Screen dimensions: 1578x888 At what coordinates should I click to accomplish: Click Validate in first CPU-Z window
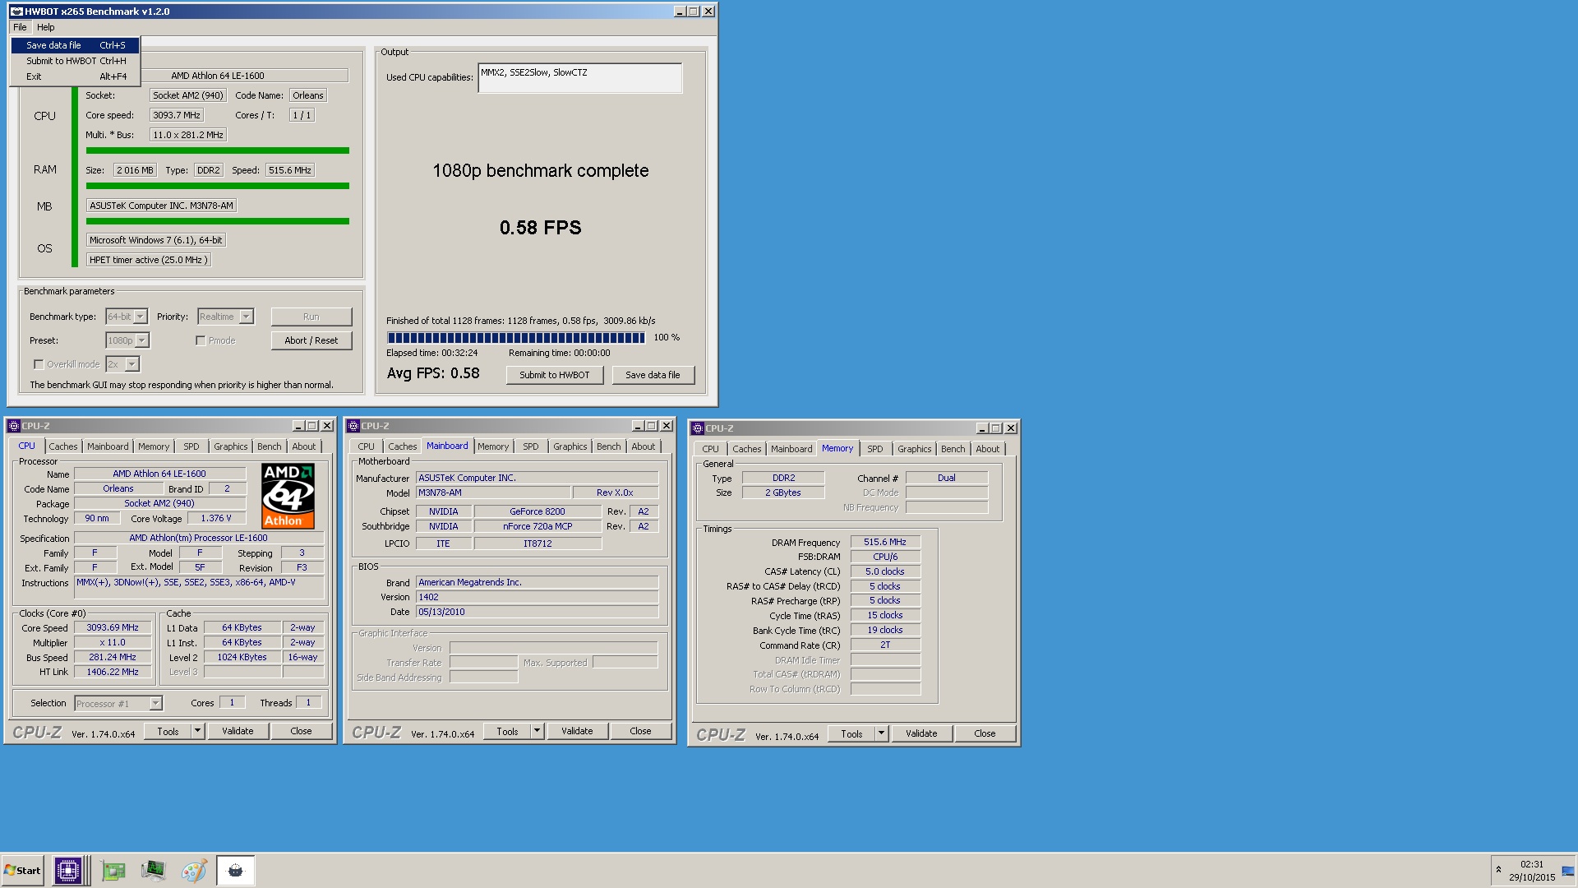point(238,731)
